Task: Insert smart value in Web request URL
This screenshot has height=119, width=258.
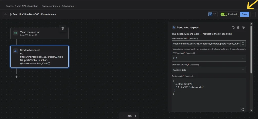Action: coord(243,44)
